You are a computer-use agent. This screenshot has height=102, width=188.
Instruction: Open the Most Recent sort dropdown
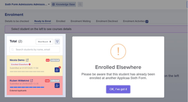click(x=45, y=42)
